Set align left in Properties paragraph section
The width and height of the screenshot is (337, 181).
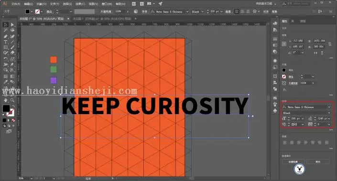285,143
